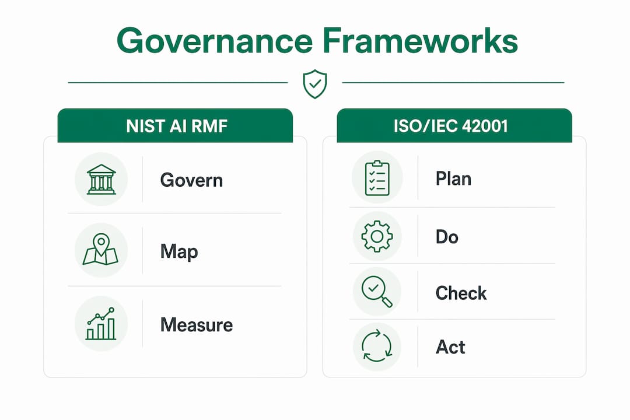Click the Plan label
The height and width of the screenshot is (420, 630).
(x=454, y=179)
